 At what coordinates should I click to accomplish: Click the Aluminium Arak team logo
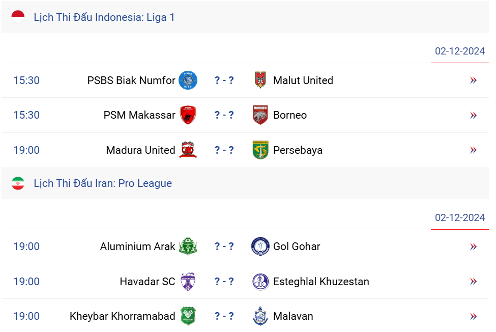coord(188,246)
